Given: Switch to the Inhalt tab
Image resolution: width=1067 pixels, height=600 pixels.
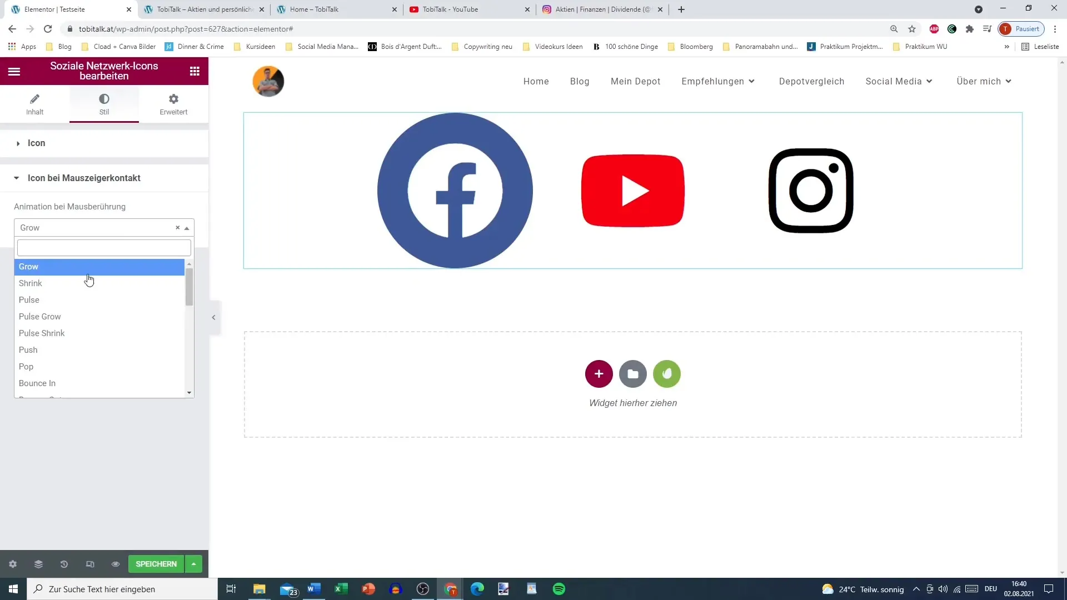Looking at the screenshot, I should coord(34,104).
